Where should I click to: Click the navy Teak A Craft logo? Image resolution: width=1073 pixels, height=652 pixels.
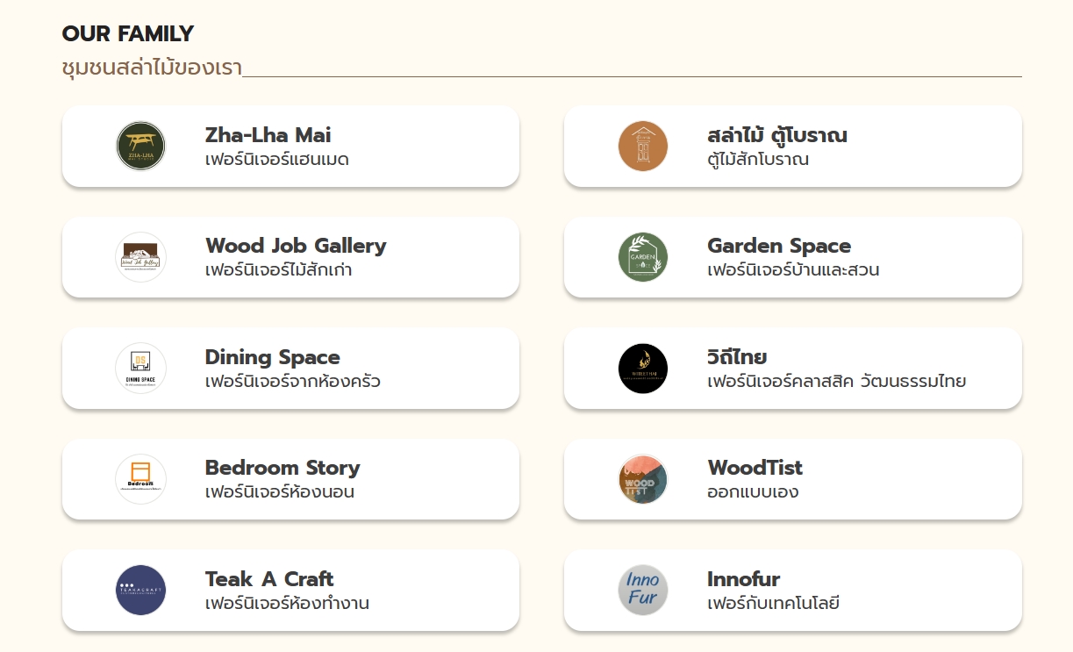click(x=140, y=591)
